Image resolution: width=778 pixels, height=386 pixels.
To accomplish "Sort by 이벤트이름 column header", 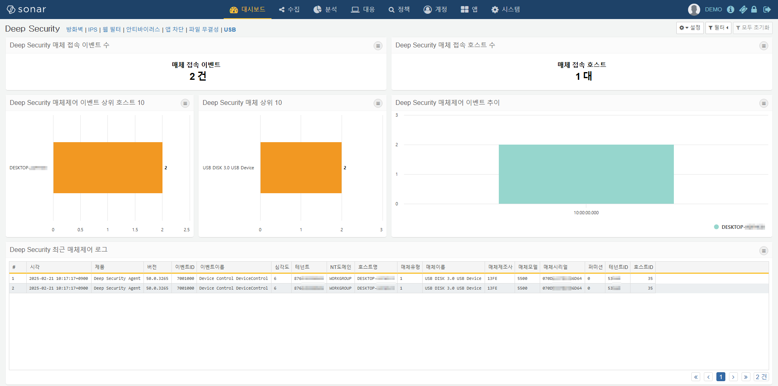I will pos(234,267).
